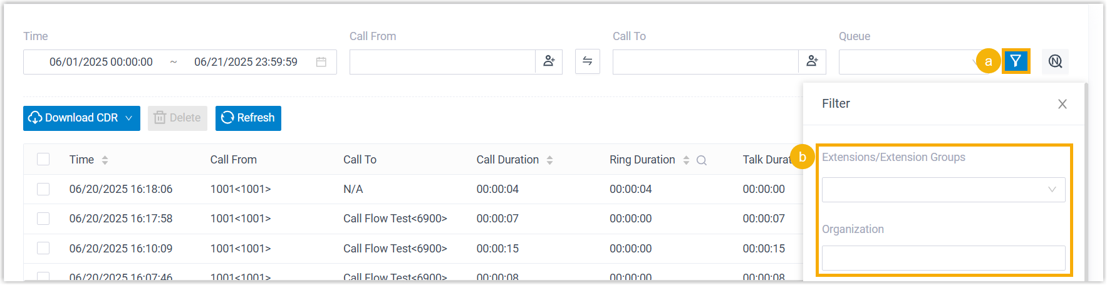Click search icon in Ring Duration column
The image size is (1107, 285).
point(702,160)
